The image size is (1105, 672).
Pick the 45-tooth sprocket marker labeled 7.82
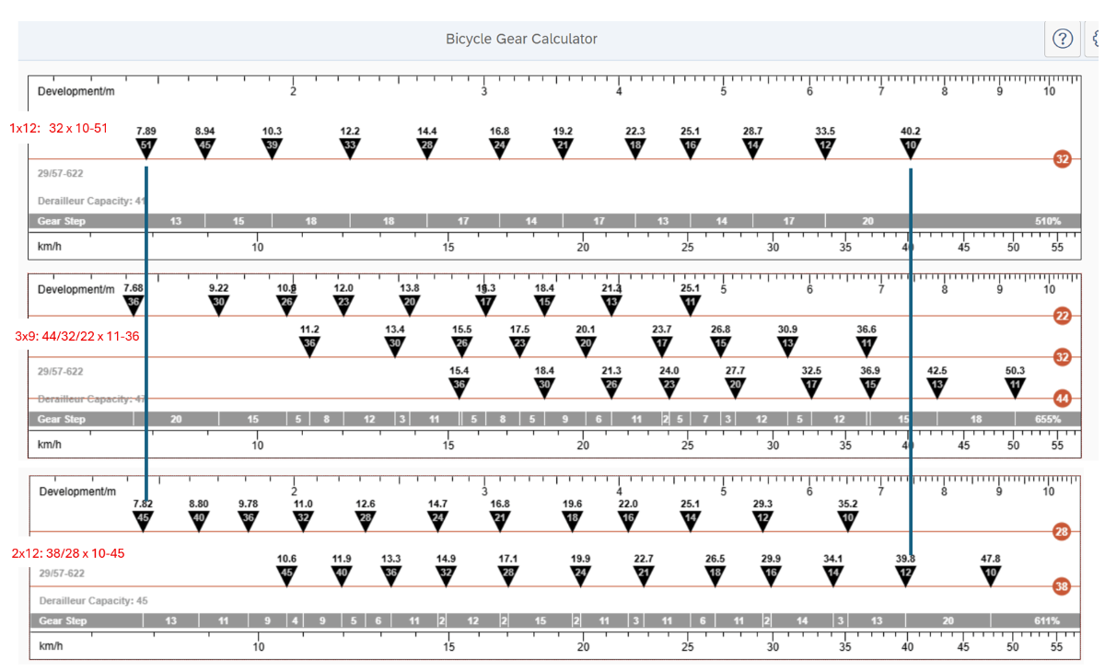pos(143,520)
